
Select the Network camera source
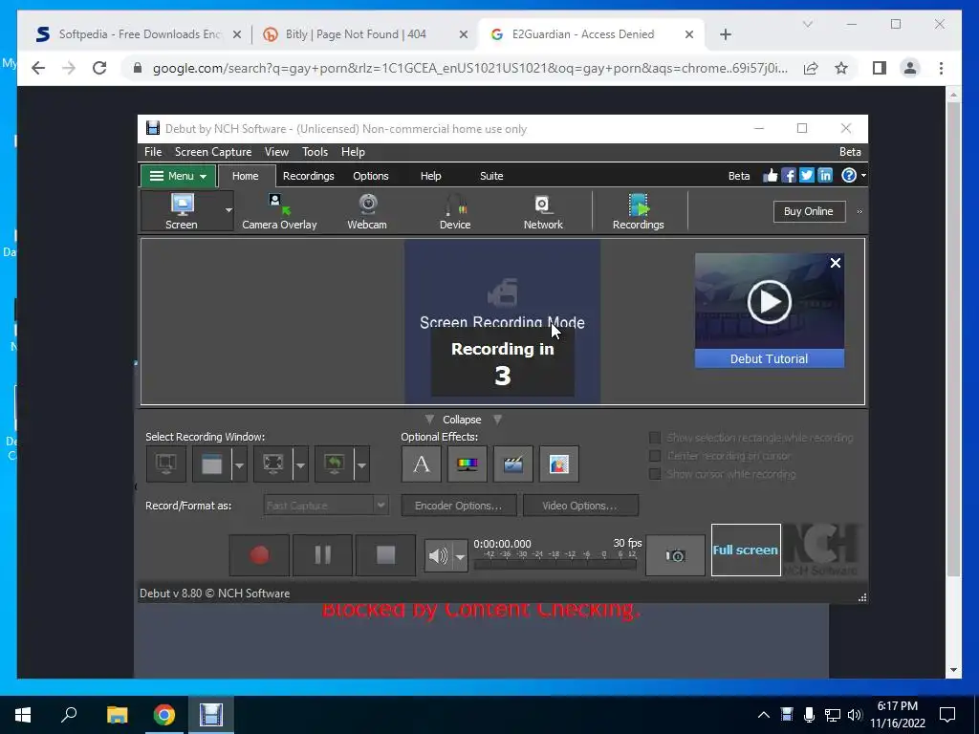543,211
